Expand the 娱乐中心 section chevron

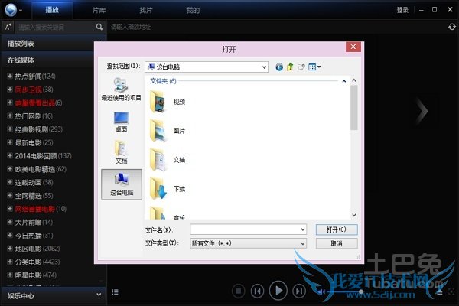99,295
